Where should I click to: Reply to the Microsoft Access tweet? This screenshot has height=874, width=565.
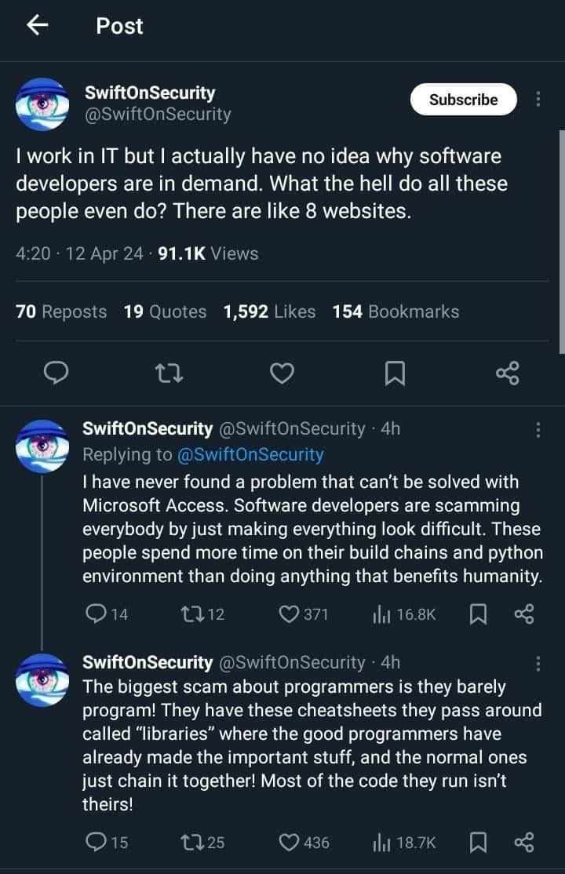[x=95, y=614]
